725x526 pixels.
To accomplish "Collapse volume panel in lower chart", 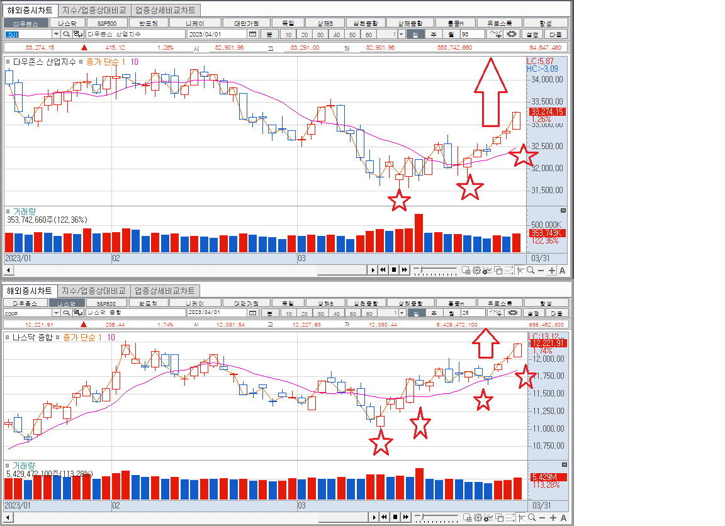I will (x=564, y=464).
